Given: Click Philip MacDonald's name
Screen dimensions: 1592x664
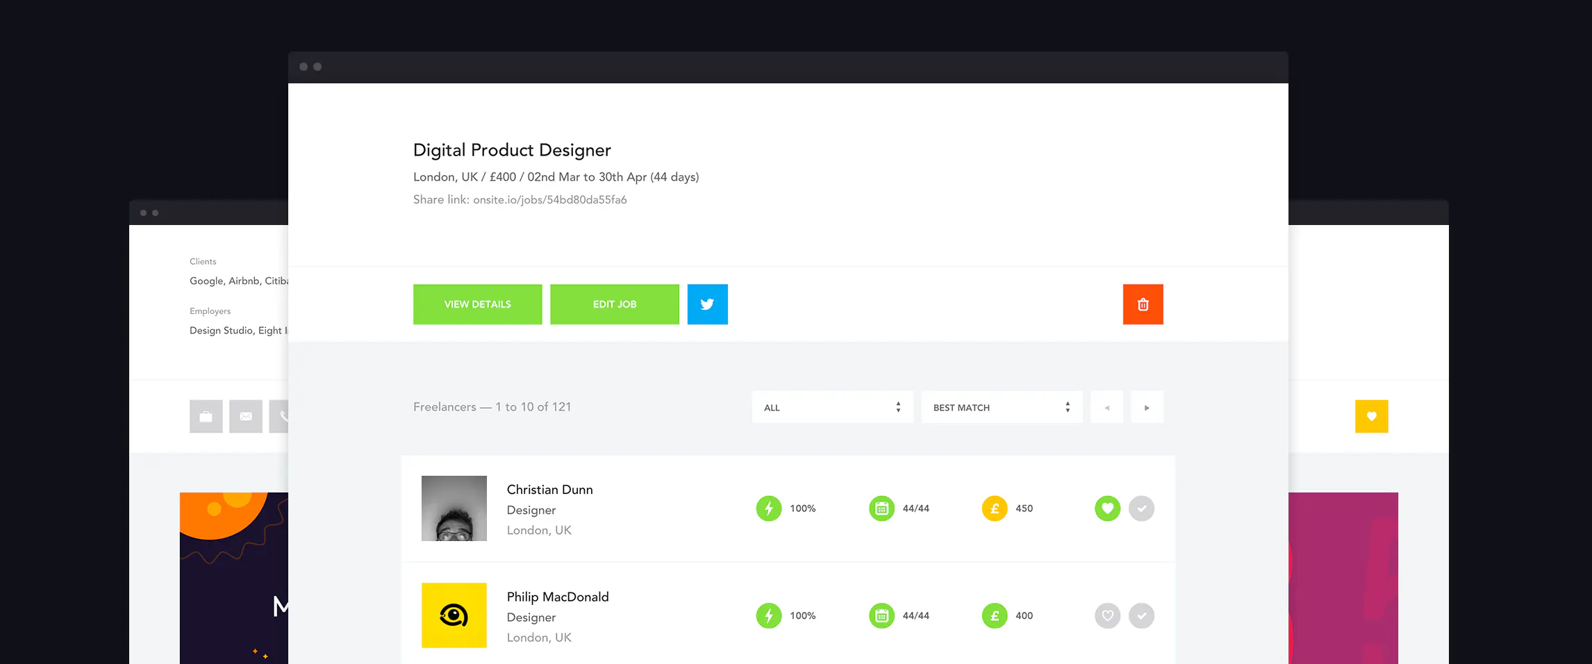Looking at the screenshot, I should click(558, 597).
